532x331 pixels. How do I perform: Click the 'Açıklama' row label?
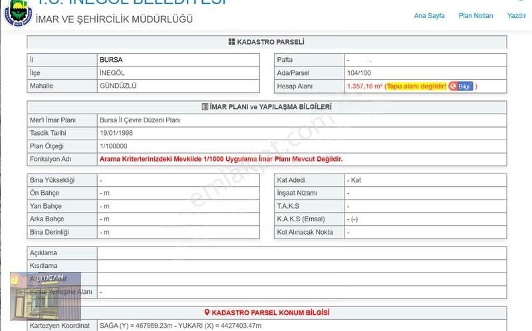tap(43, 253)
